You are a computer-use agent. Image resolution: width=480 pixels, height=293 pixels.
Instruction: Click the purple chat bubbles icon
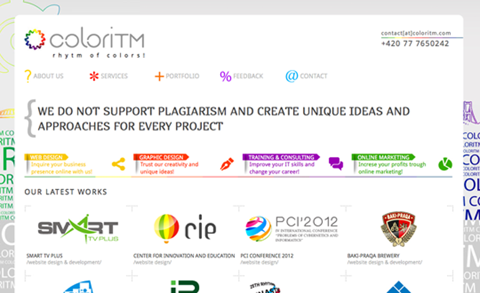point(336,164)
